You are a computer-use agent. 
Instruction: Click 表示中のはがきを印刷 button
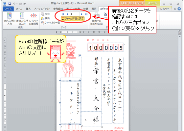(x=96, y=19)
